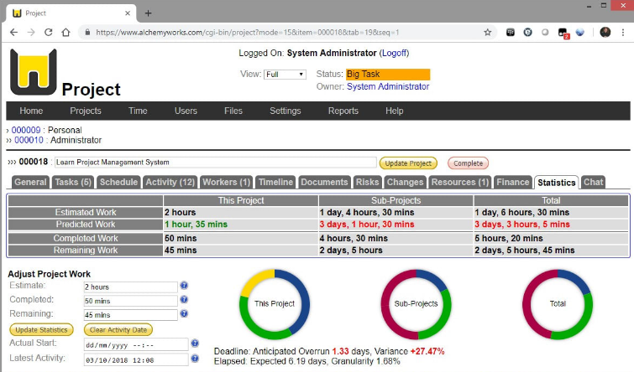Image resolution: width=634 pixels, height=372 pixels.
Task: Open the Reports menu item
Action: tap(343, 111)
